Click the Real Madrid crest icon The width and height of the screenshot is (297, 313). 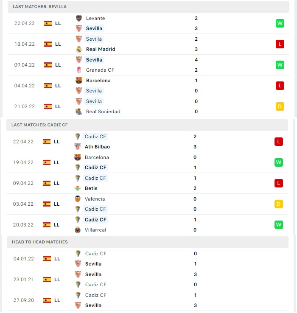click(x=79, y=49)
